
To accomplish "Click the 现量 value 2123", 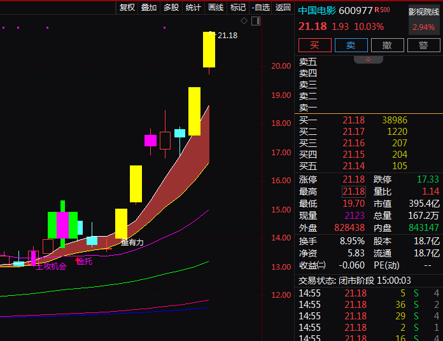I will coord(355,216).
